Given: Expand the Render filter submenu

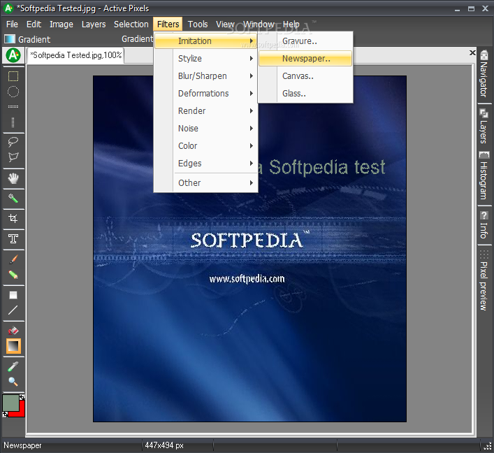Looking at the screenshot, I should [x=205, y=111].
